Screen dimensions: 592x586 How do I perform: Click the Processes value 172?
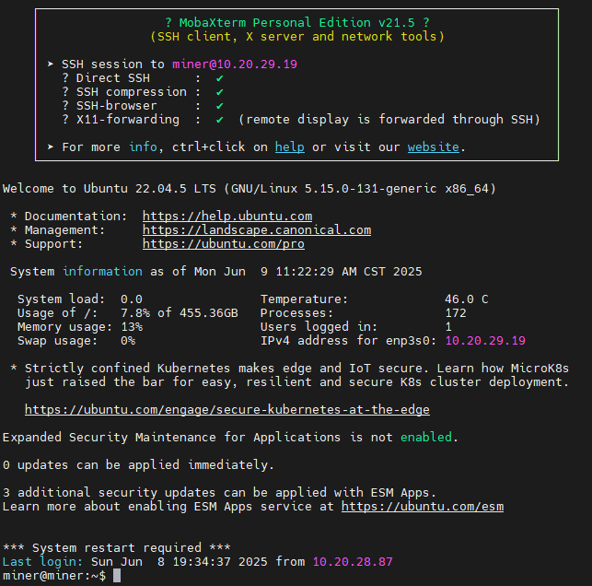pyautogui.click(x=456, y=313)
